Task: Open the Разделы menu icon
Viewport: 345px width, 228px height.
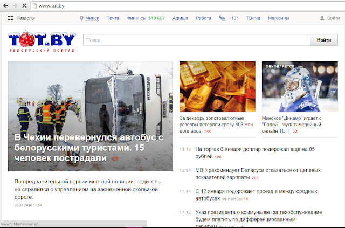Action: 10,18
